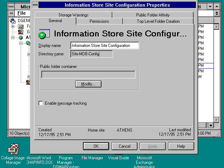The width and height of the screenshot is (224, 168).
Task: Select the folder icon in the tree
Action: (x=21, y=26)
